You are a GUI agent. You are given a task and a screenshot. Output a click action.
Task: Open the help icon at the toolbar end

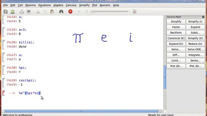(135, 12)
